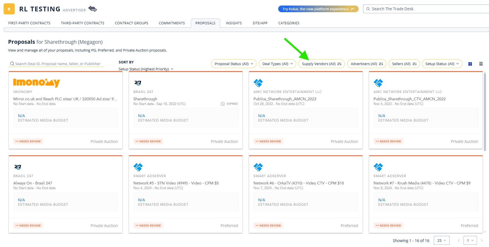Screen dimensions: 489x247
Task: Open Supply Vendors filter
Action: coord(321,64)
